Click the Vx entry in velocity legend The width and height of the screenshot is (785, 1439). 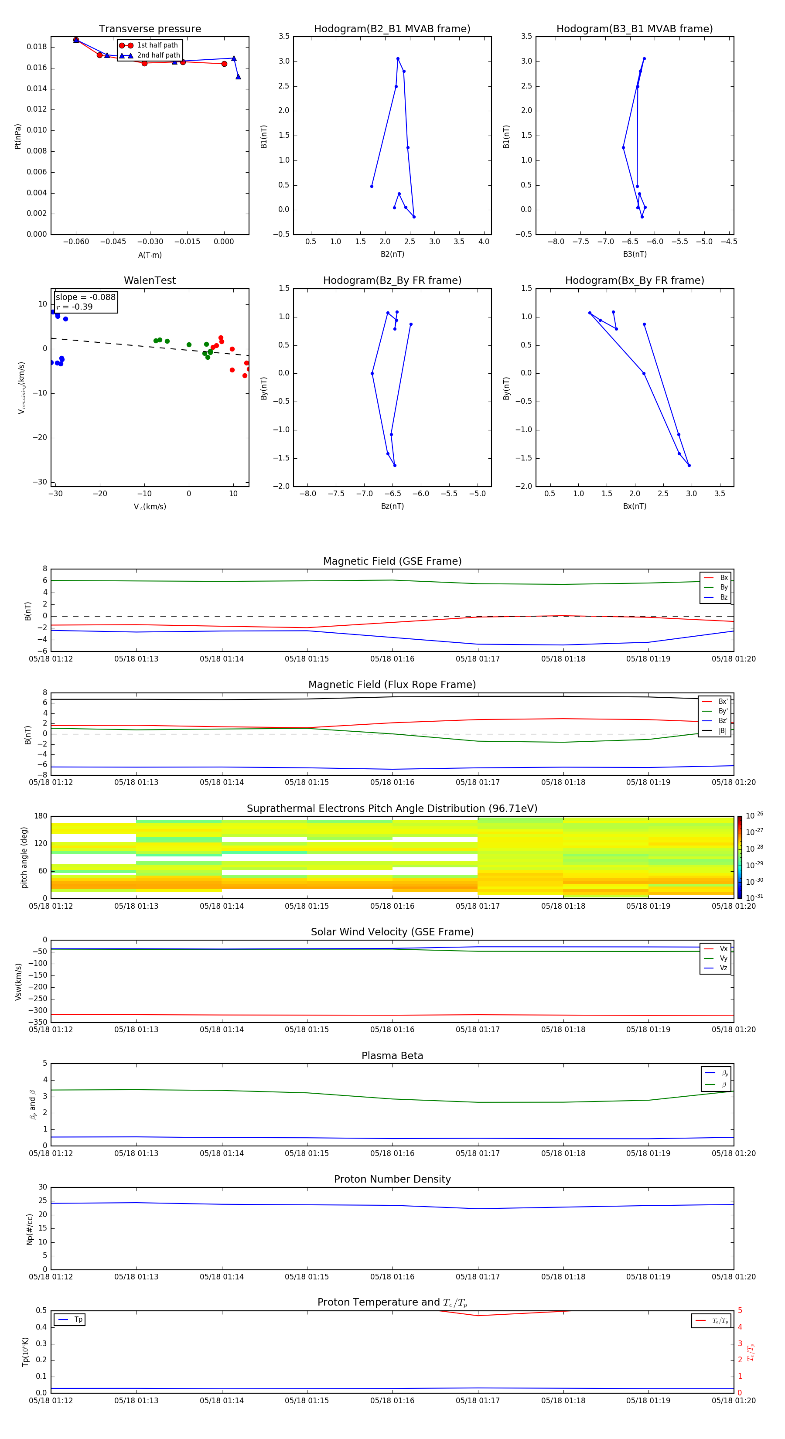tap(716, 948)
